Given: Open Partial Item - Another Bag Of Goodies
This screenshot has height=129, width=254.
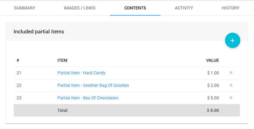Looking at the screenshot, I should (93, 85).
